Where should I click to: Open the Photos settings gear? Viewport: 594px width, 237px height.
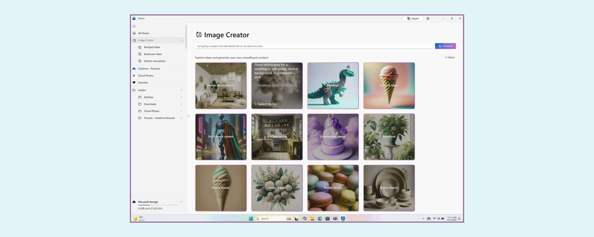click(x=428, y=18)
